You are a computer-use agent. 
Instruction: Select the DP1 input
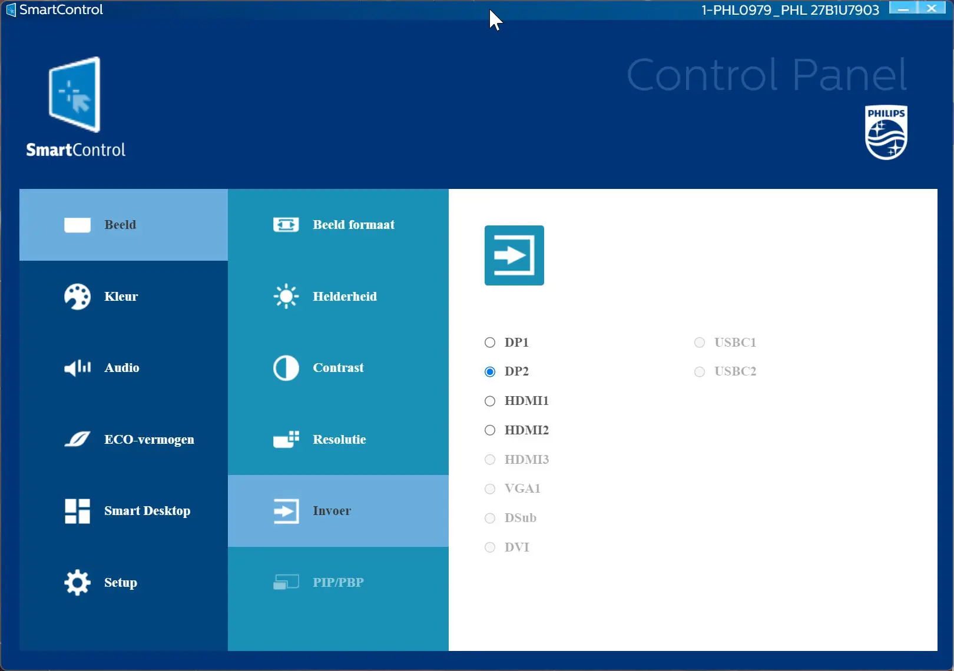(x=489, y=342)
